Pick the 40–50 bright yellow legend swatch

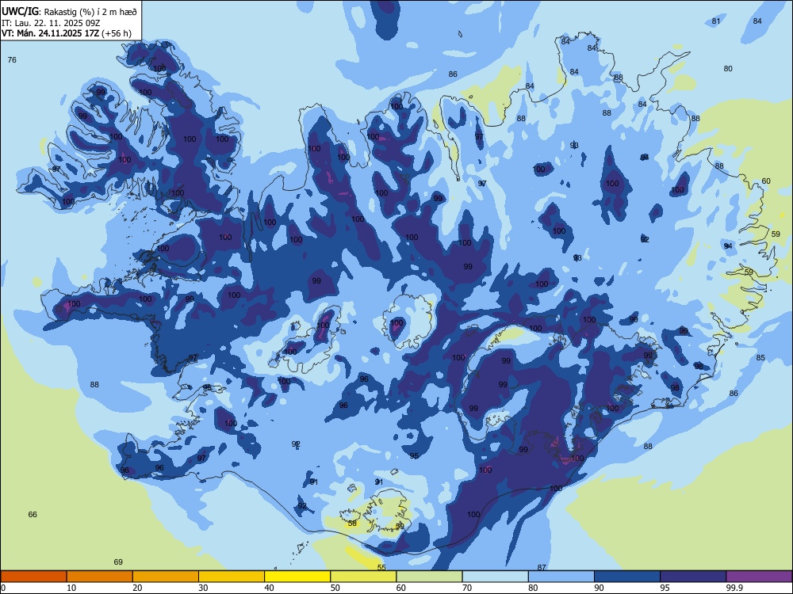click(297, 577)
